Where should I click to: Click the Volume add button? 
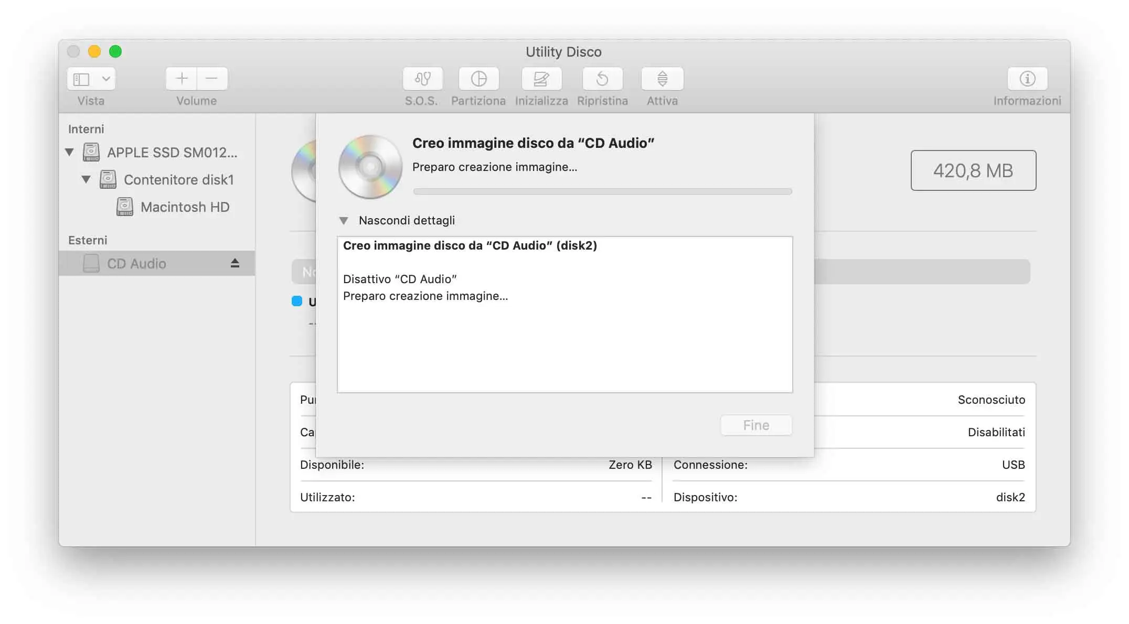click(x=180, y=78)
